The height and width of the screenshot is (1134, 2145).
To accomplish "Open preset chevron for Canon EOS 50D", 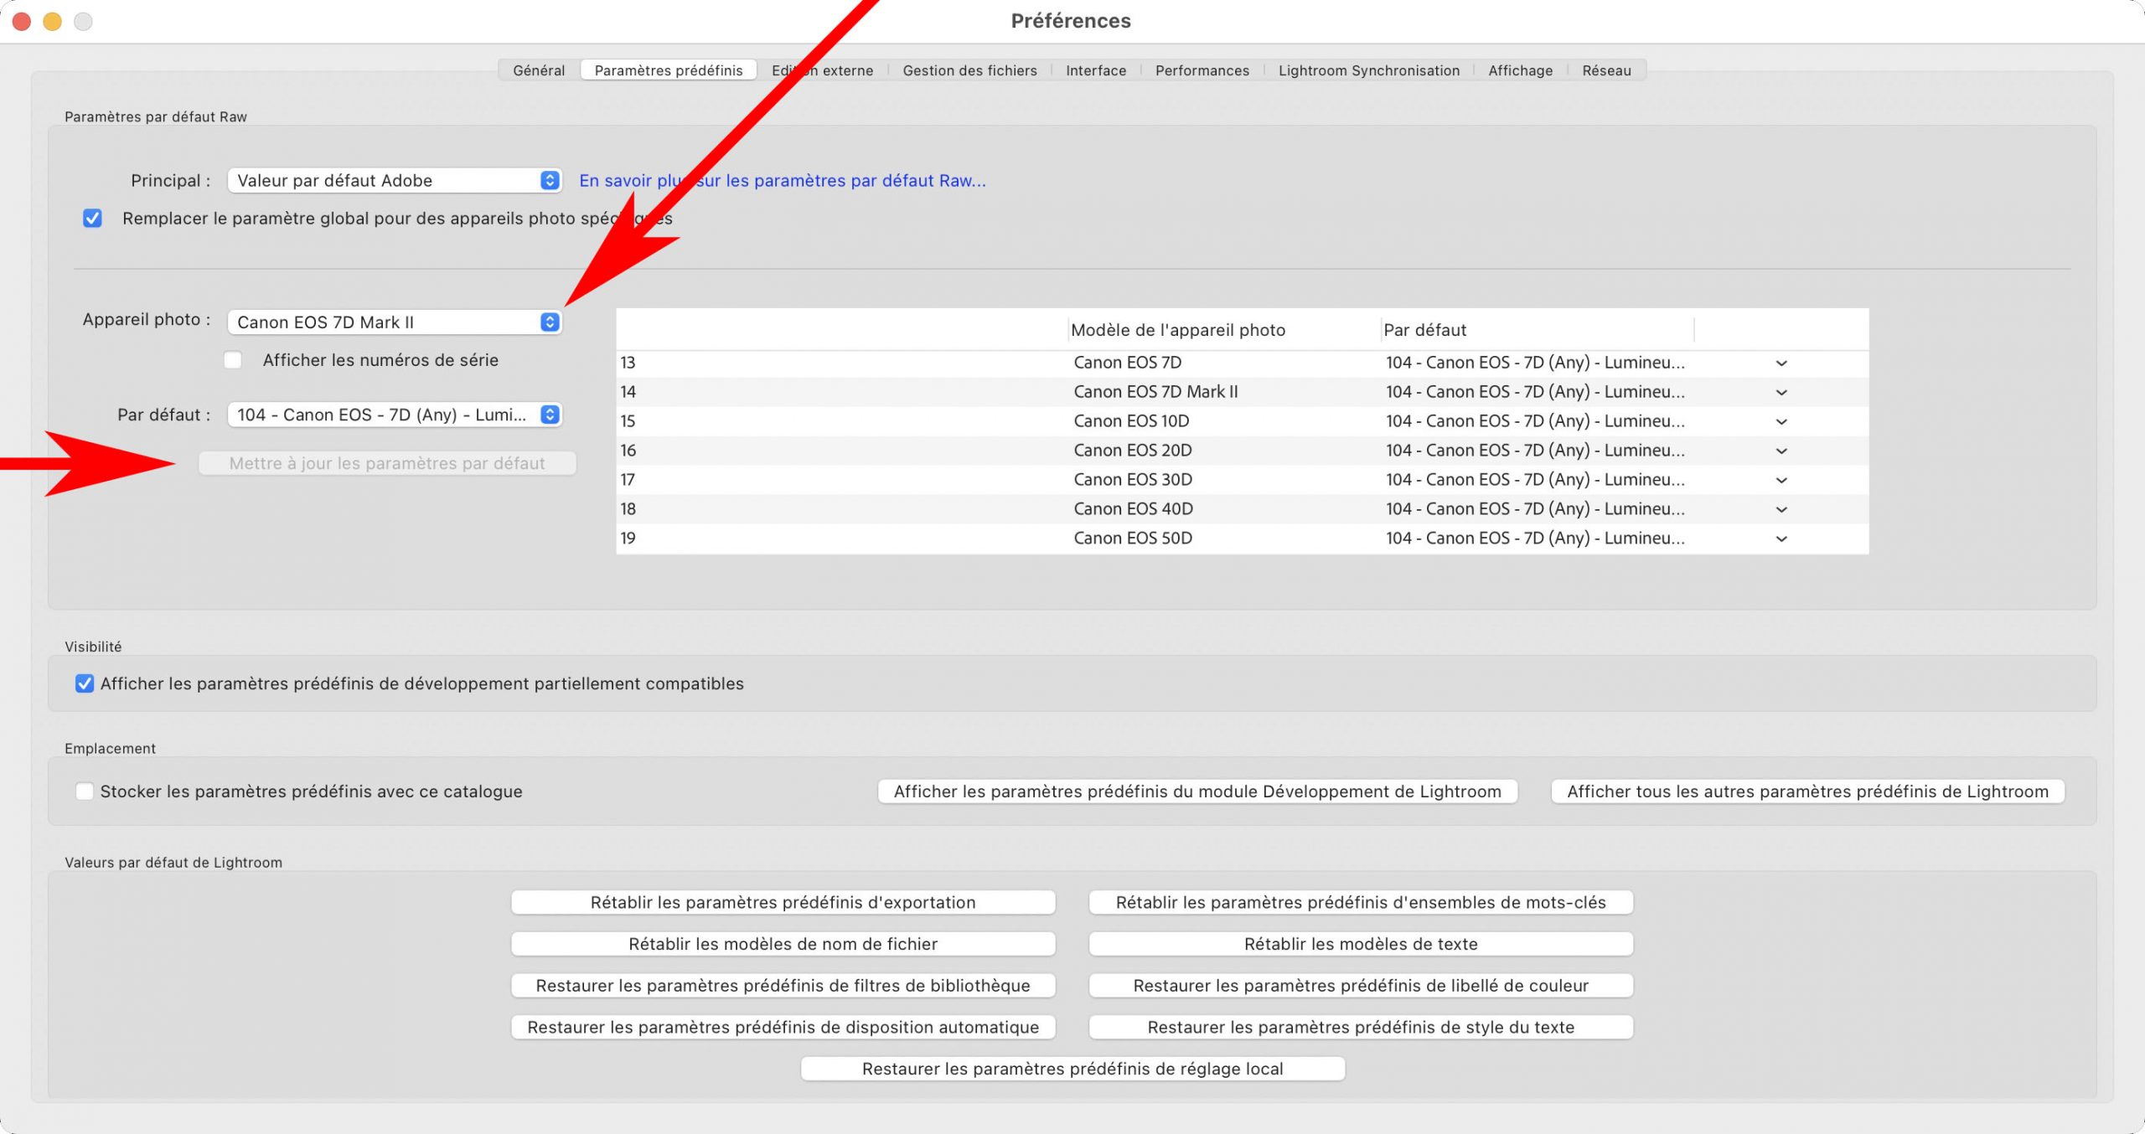I will [x=1781, y=539].
